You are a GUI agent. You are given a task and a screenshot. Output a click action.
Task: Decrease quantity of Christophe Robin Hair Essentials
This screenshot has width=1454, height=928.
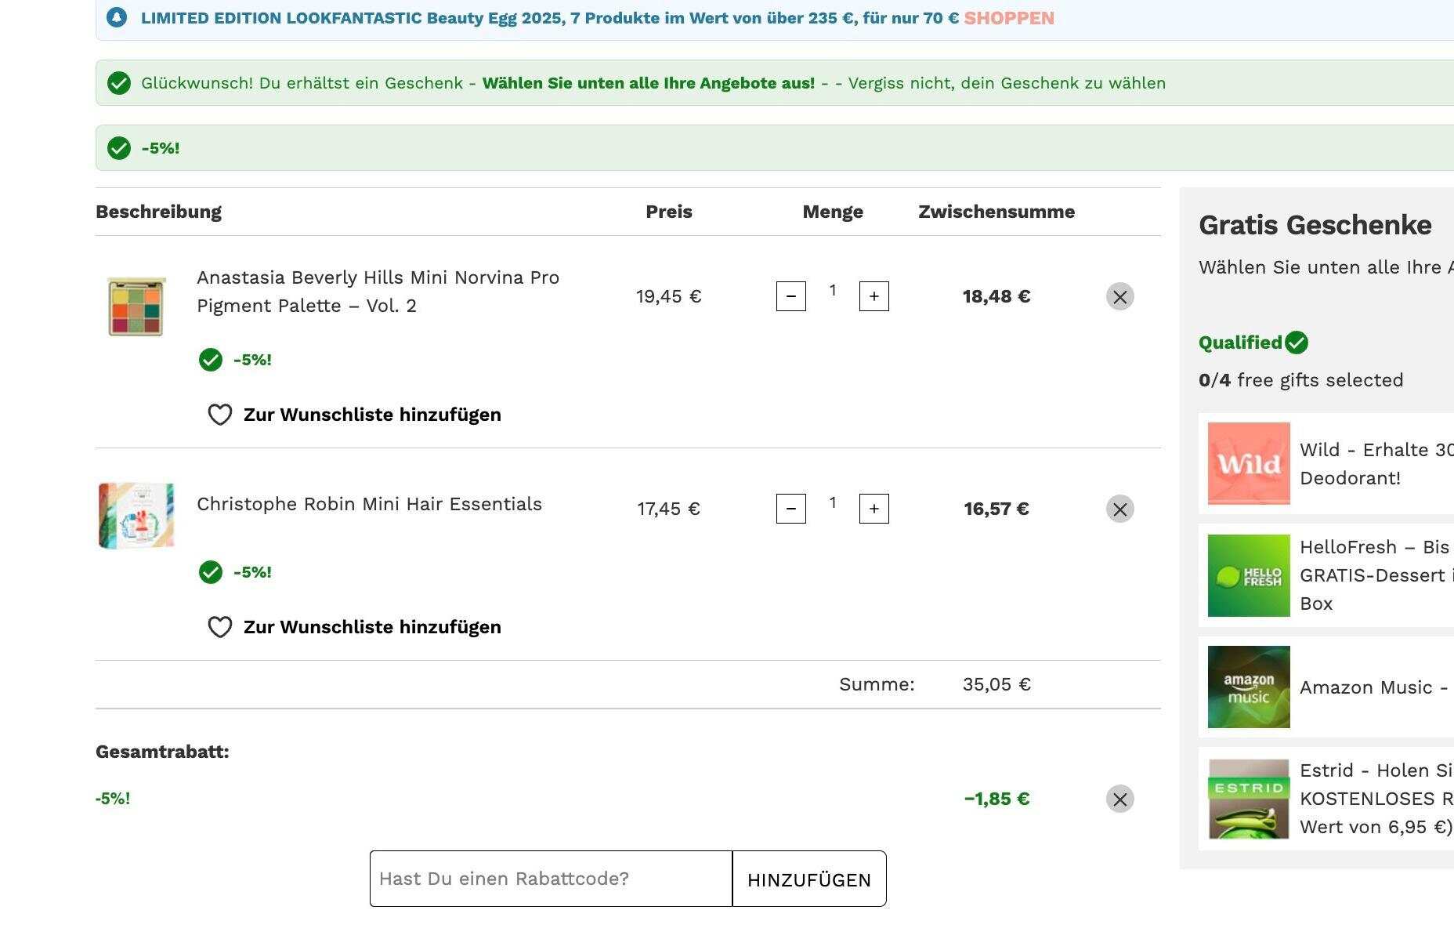pyautogui.click(x=791, y=509)
